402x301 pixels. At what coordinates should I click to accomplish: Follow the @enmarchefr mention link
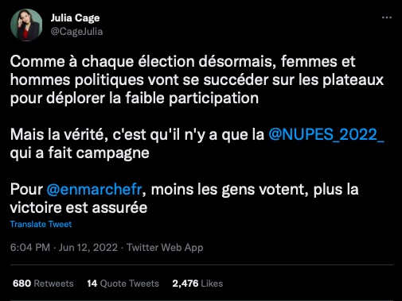(x=94, y=189)
